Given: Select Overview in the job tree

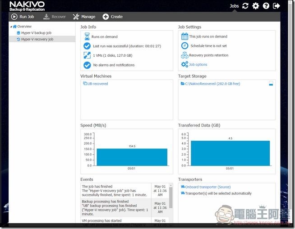Looking at the screenshot, I should (x=24, y=27).
